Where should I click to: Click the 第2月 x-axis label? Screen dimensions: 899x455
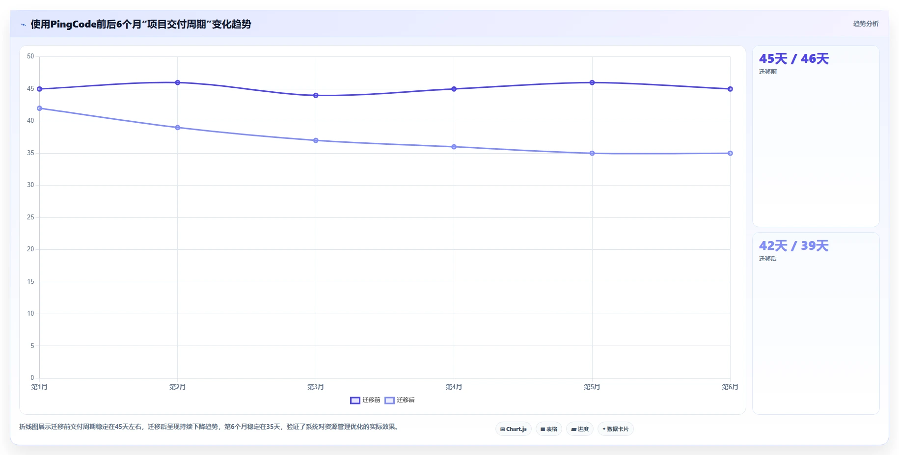[178, 387]
